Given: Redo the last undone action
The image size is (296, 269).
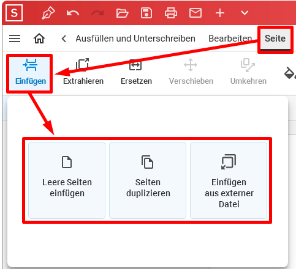Looking at the screenshot, I should 97,13.
